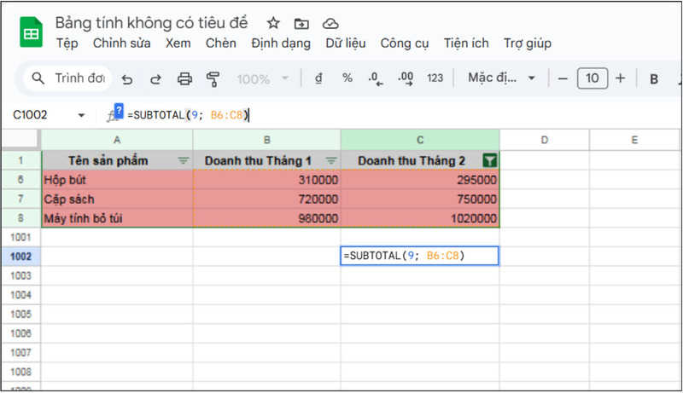Viewport: 683px width, 393px height.
Task: Format as percent
Action: [347, 79]
